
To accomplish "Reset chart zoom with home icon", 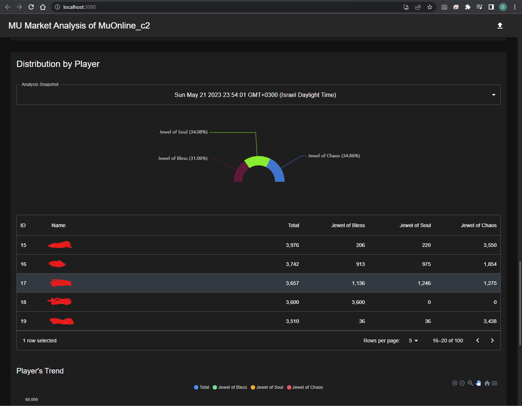I will [487, 383].
